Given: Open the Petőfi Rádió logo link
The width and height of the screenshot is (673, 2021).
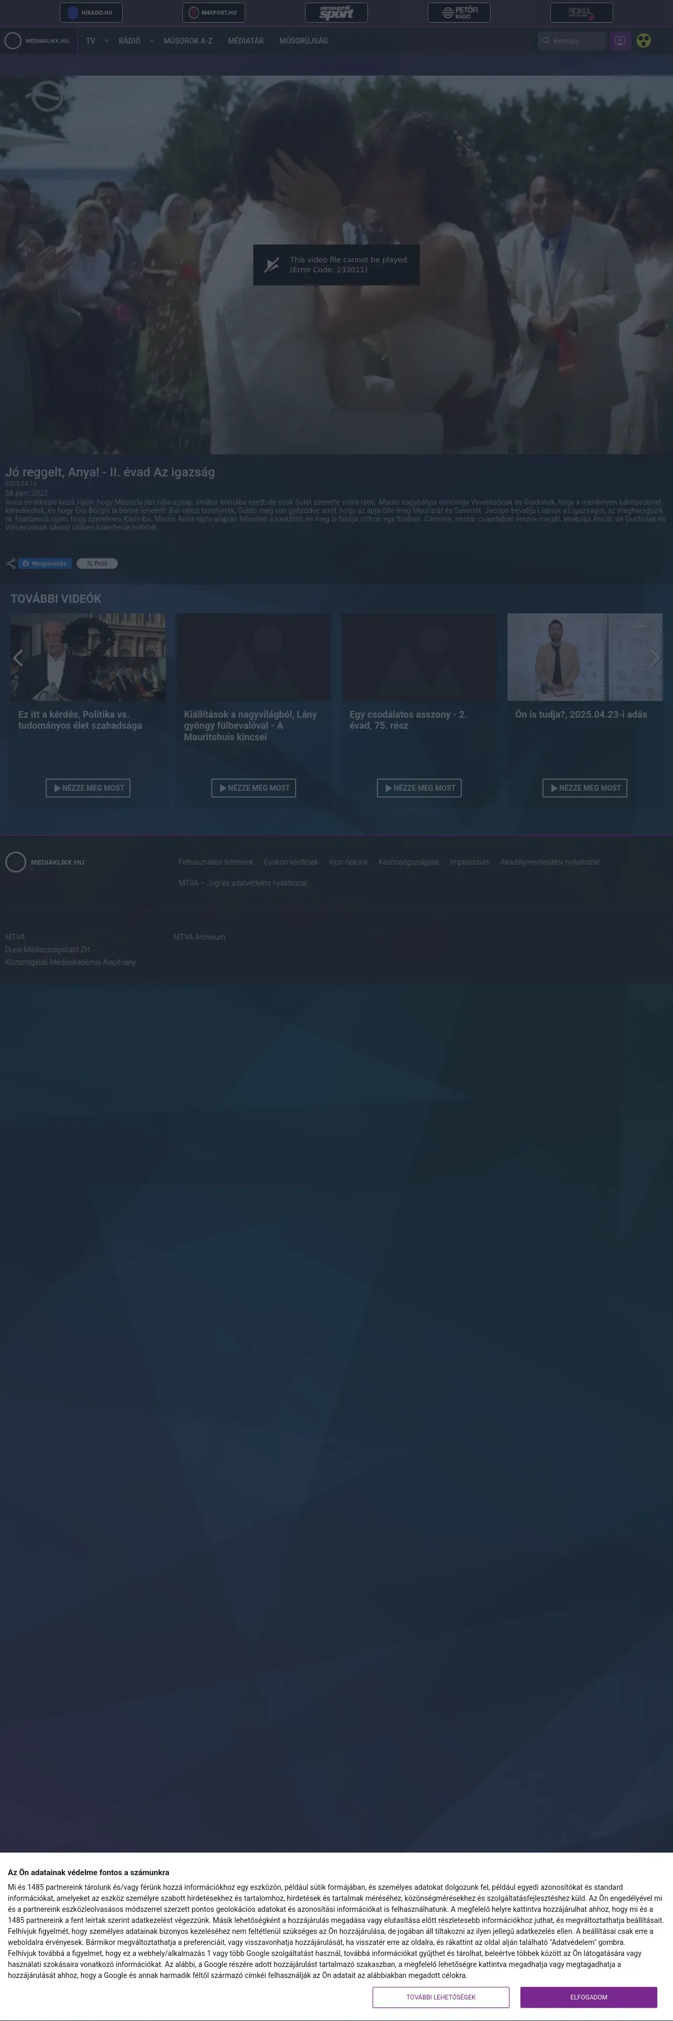Looking at the screenshot, I should pyautogui.click(x=459, y=13).
